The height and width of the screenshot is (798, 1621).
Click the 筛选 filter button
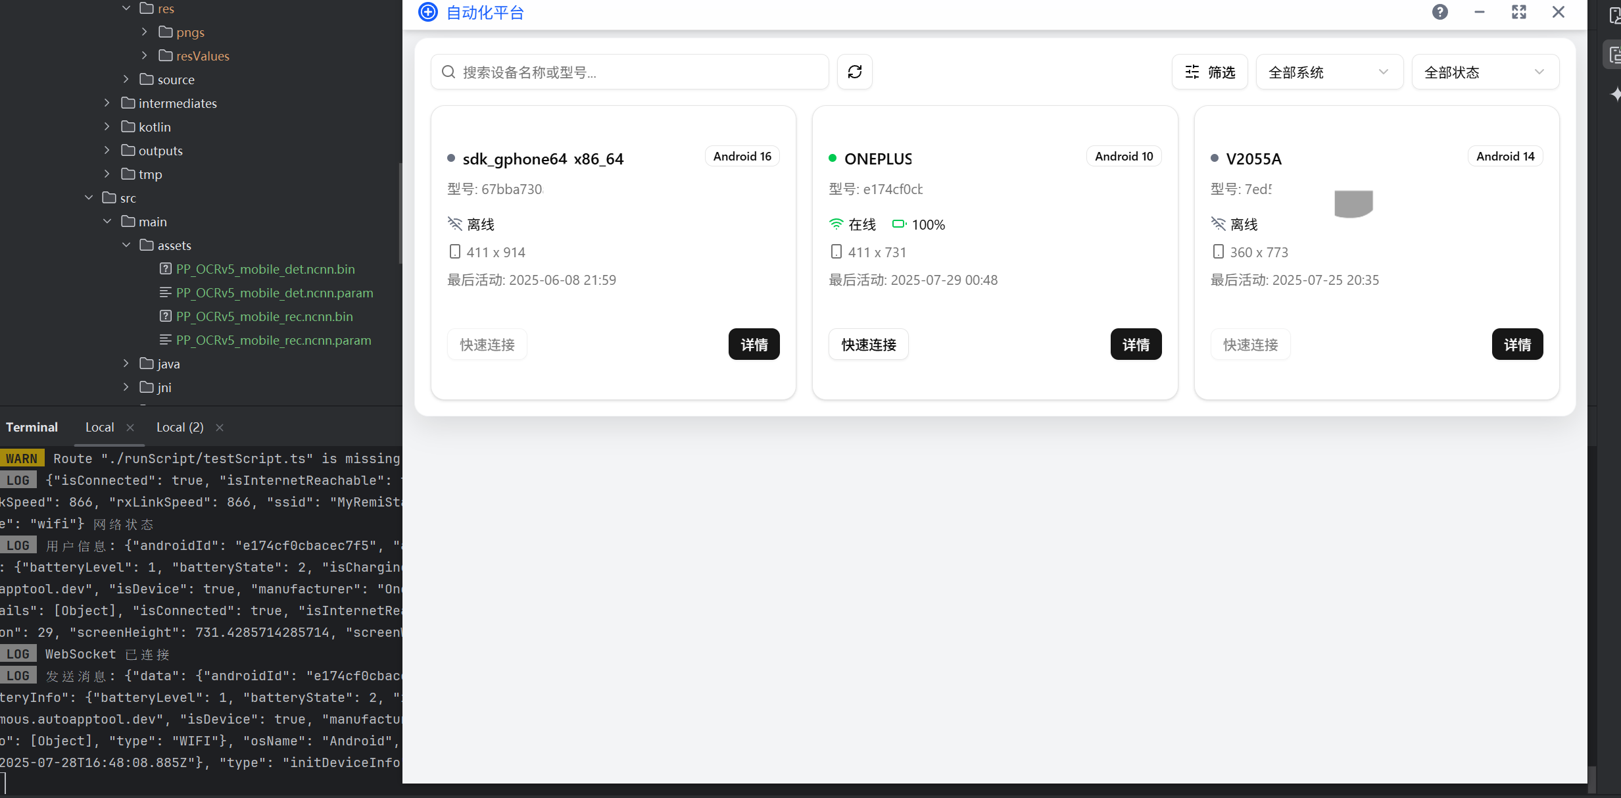pos(1209,72)
